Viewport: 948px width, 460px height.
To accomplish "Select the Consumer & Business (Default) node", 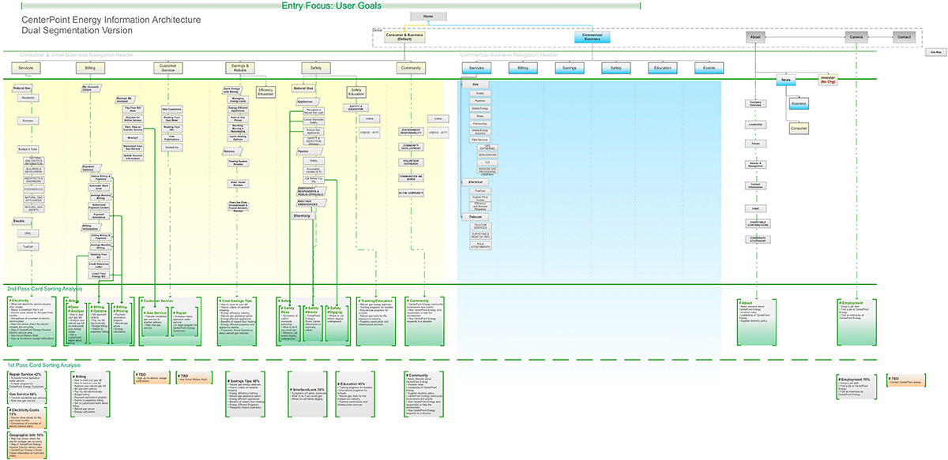I will click(405, 36).
